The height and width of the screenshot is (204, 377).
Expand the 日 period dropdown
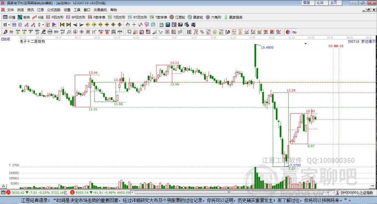coord(9,25)
